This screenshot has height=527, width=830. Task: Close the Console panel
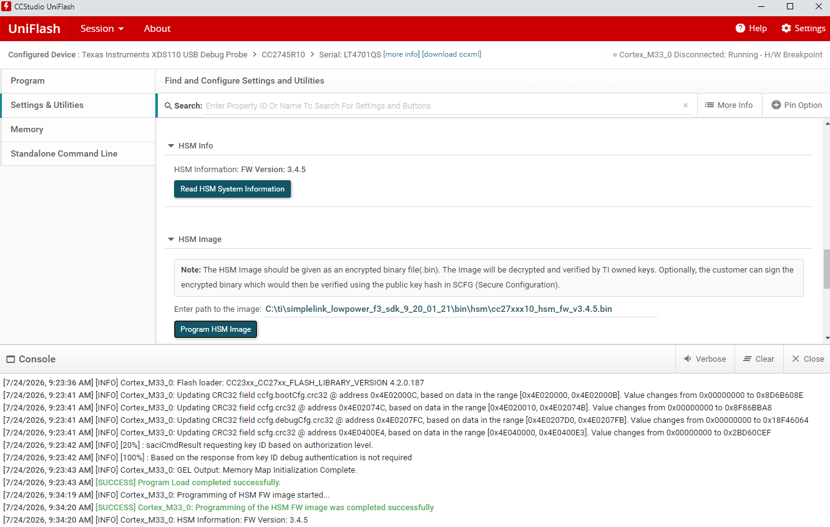[x=808, y=359]
